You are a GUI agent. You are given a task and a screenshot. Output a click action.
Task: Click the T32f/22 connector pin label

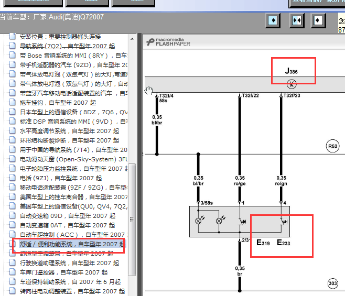pos(251,95)
